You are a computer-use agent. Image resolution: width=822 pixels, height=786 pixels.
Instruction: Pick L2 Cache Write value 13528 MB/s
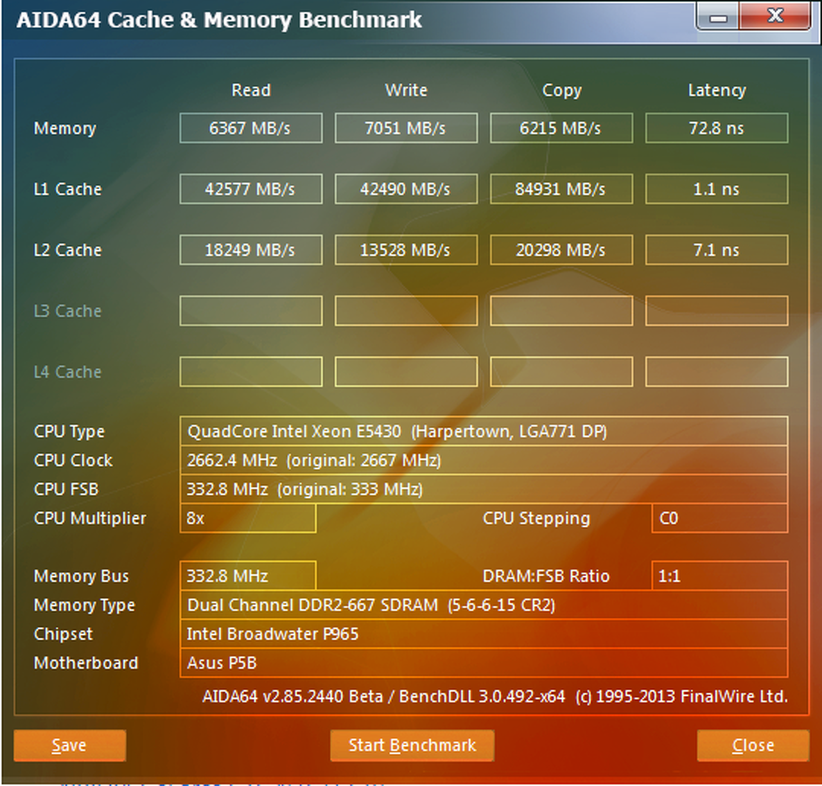tap(406, 250)
